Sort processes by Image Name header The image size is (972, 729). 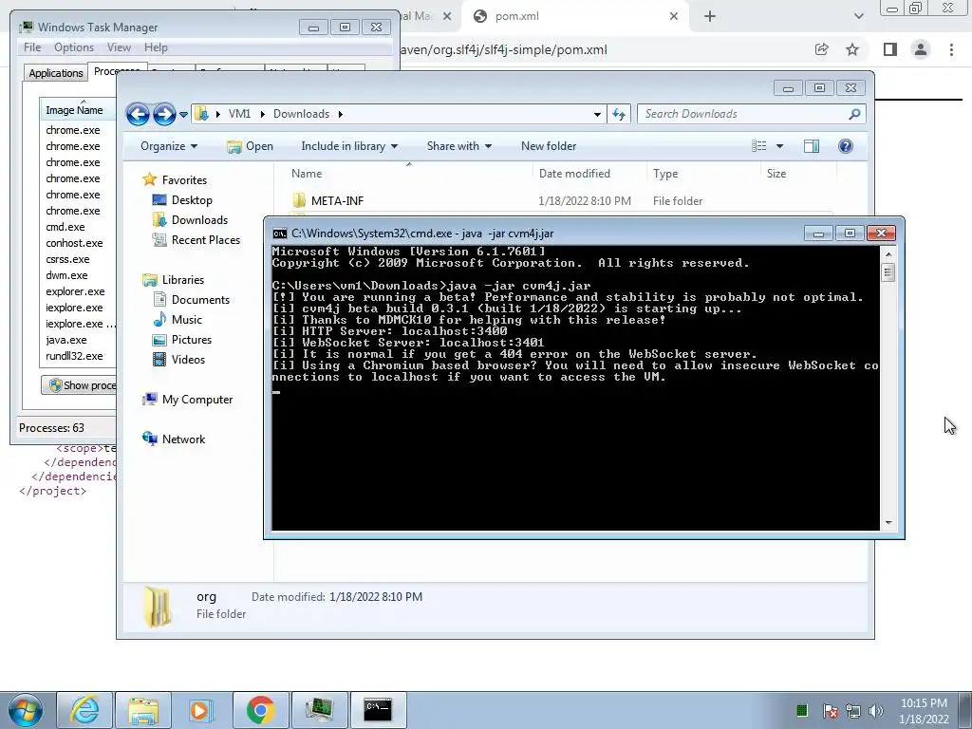pos(78,110)
